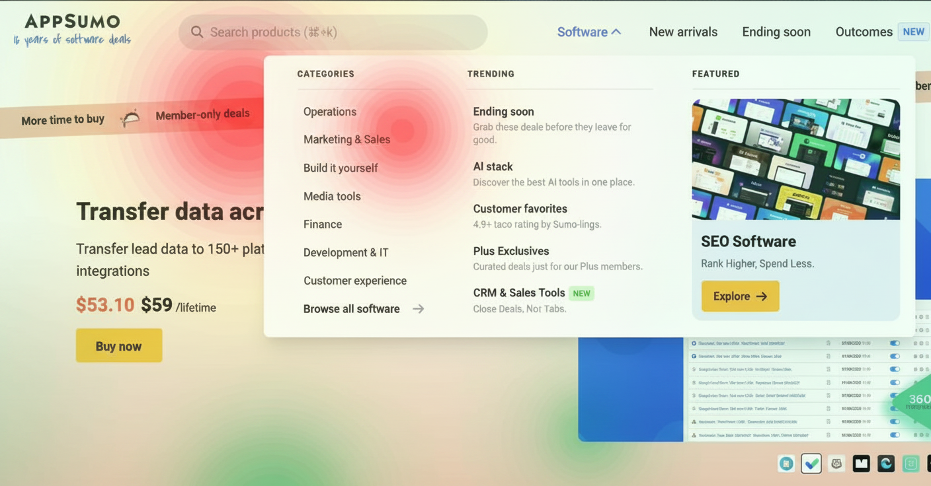
Task: Click the $53.10 sale price
Action: pos(105,304)
